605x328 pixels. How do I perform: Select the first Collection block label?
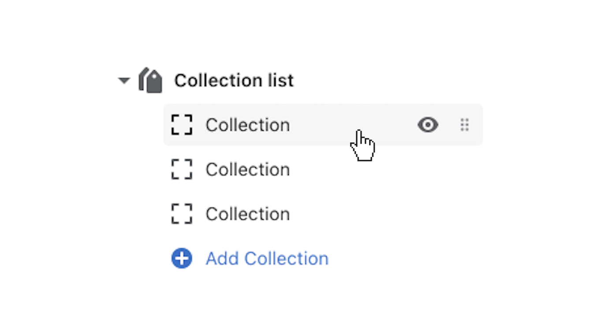pyautogui.click(x=248, y=125)
